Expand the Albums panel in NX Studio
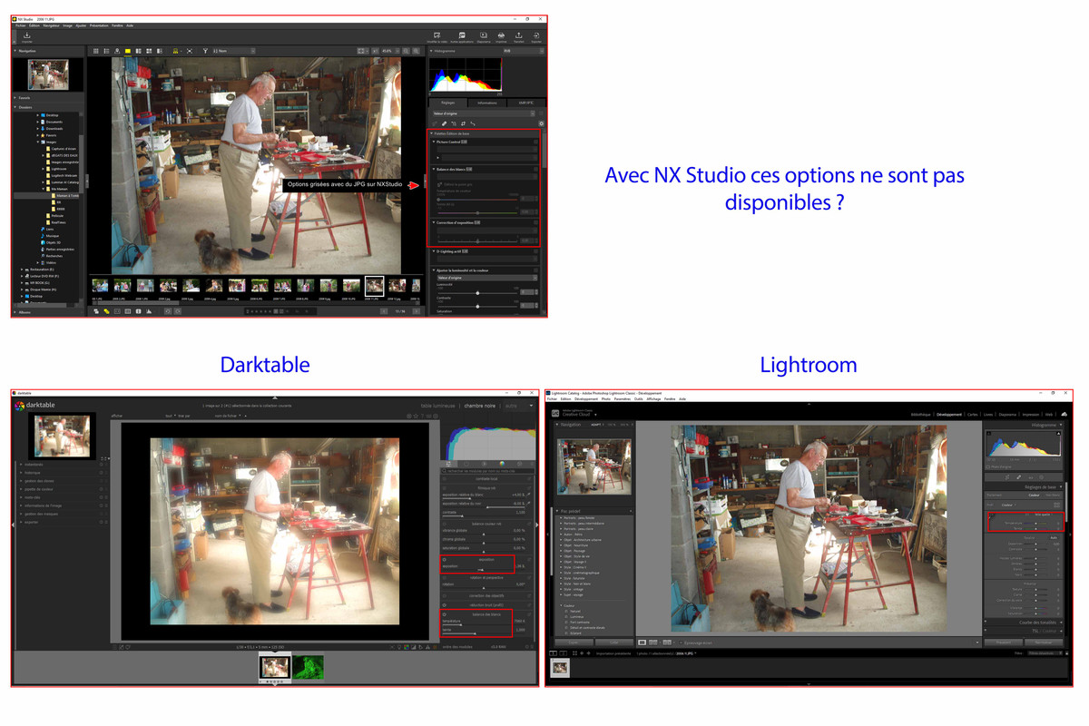 (x=16, y=311)
